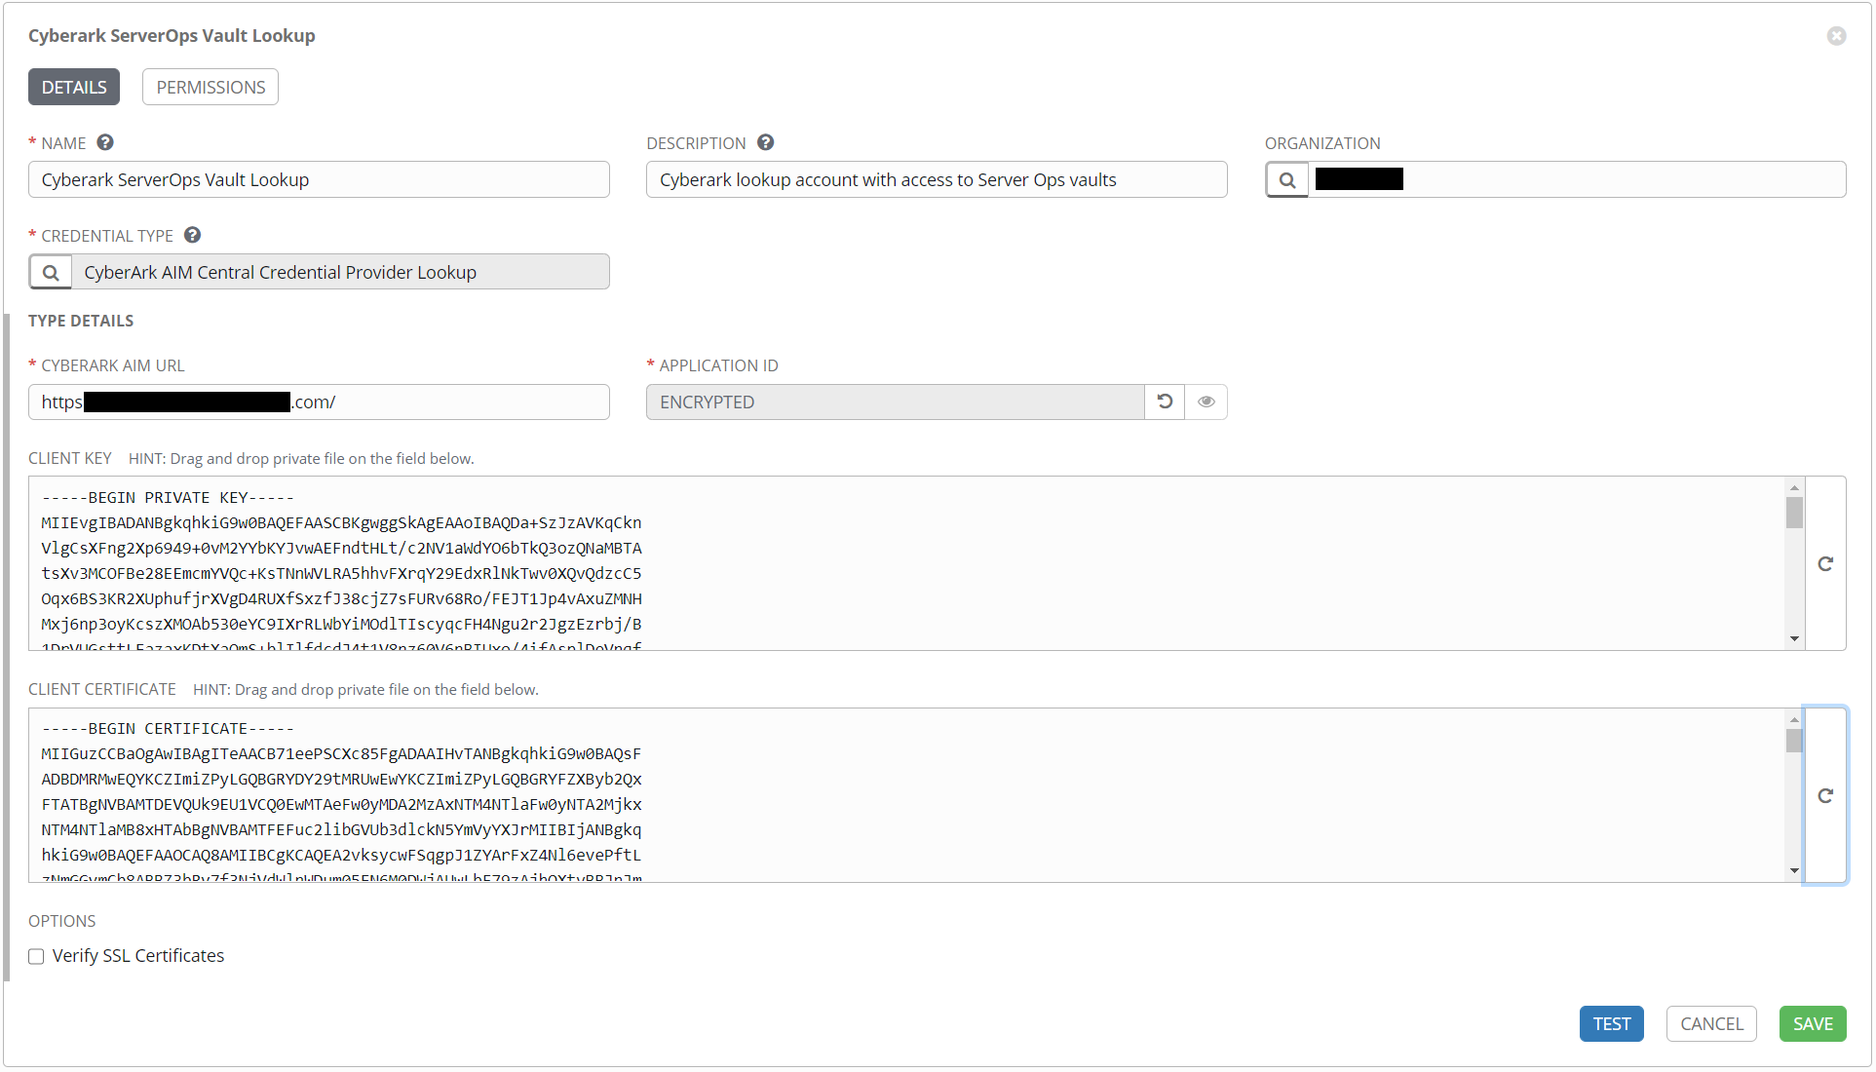Click the Client Key scrollbar up arrow
Image resolution: width=1876 pixels, height=1072 pixels.
click(1794, 487)
